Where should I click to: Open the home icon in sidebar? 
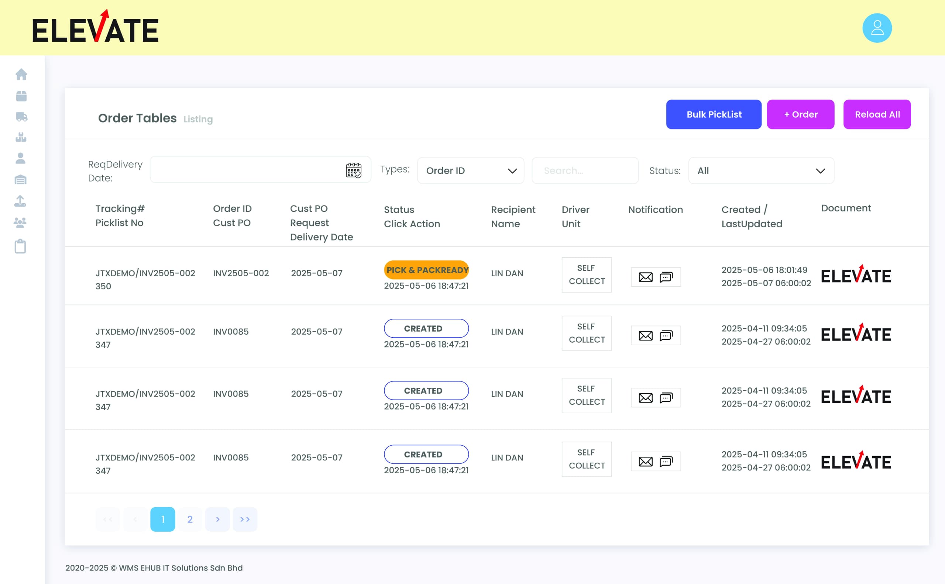(21, 74)
